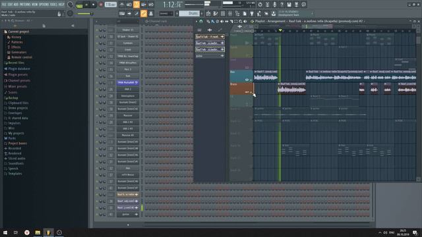
Task: Open File Explorer from taskbar
Action: point(38,232)
